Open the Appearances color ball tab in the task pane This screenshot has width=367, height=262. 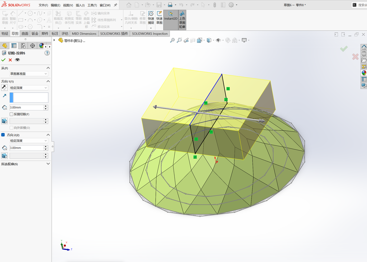[x=364, y=73]
